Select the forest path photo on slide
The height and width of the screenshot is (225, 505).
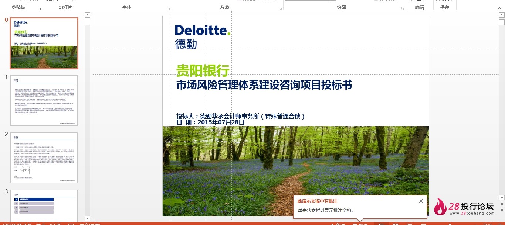pyautogui.click(x=296, y=171)
